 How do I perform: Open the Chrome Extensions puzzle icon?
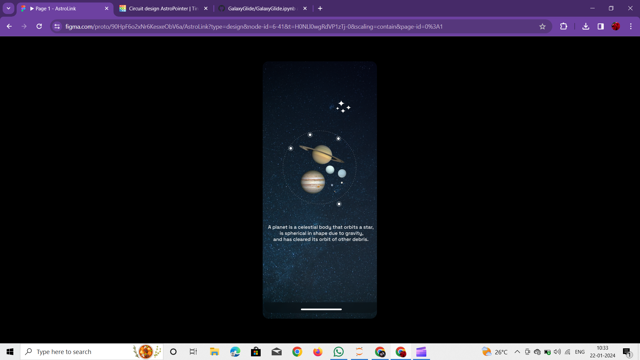[564, 27]
